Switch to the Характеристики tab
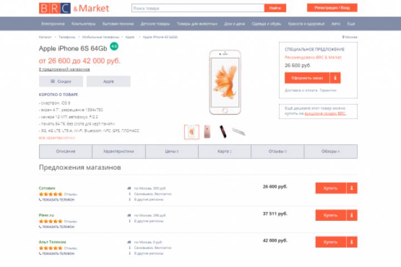This screenshot has height=267, width=401. point(119,151)
